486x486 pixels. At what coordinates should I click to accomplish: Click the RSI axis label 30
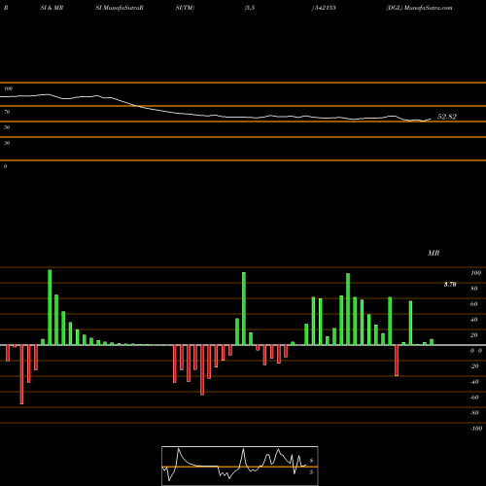[x=7, y=143]
